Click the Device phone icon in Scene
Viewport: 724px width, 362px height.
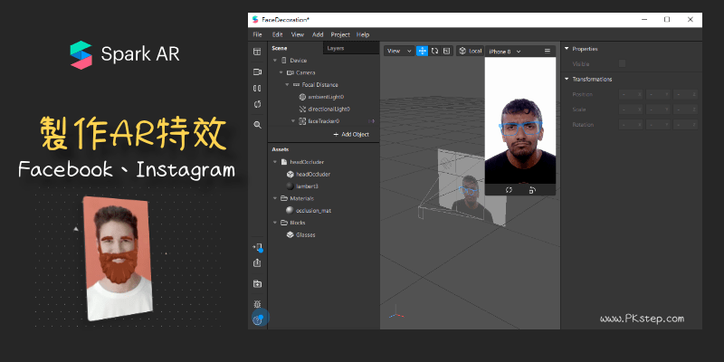tap(284, 61)
